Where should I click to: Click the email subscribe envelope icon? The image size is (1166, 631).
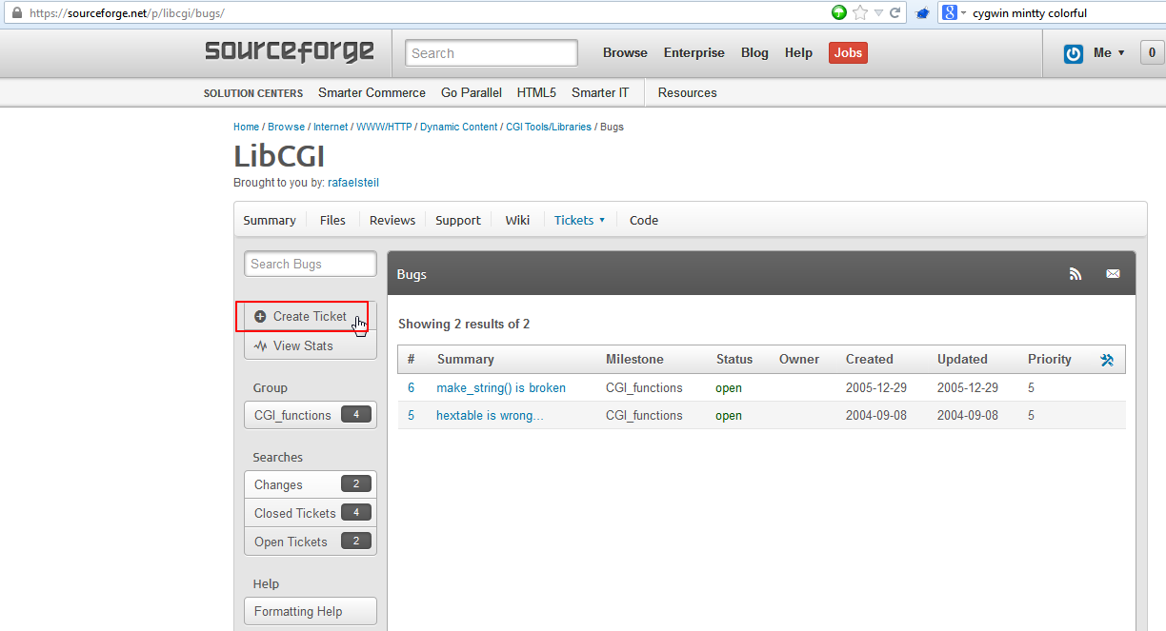[x=1113, y=274]
